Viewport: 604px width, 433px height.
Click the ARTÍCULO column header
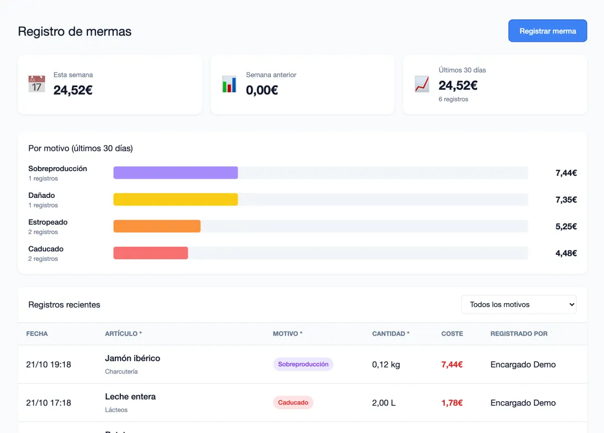pyautogui.click(x=123, y=334)
